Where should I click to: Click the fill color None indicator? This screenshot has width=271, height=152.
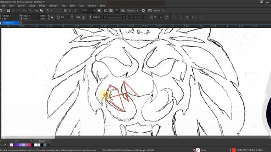[198, 150]
